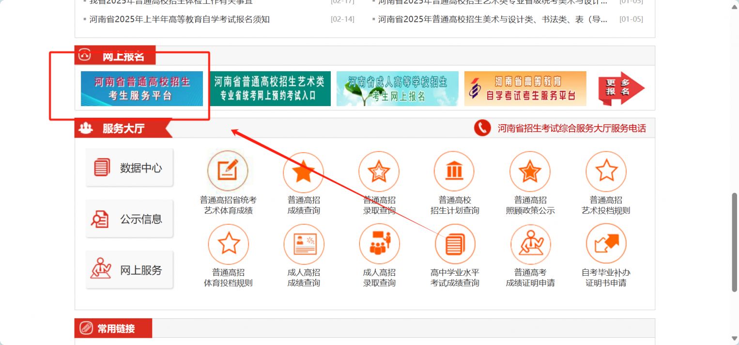Click the red phone icon
The image size is (739, 345).
pyautogui.click(x=482, y=128)
